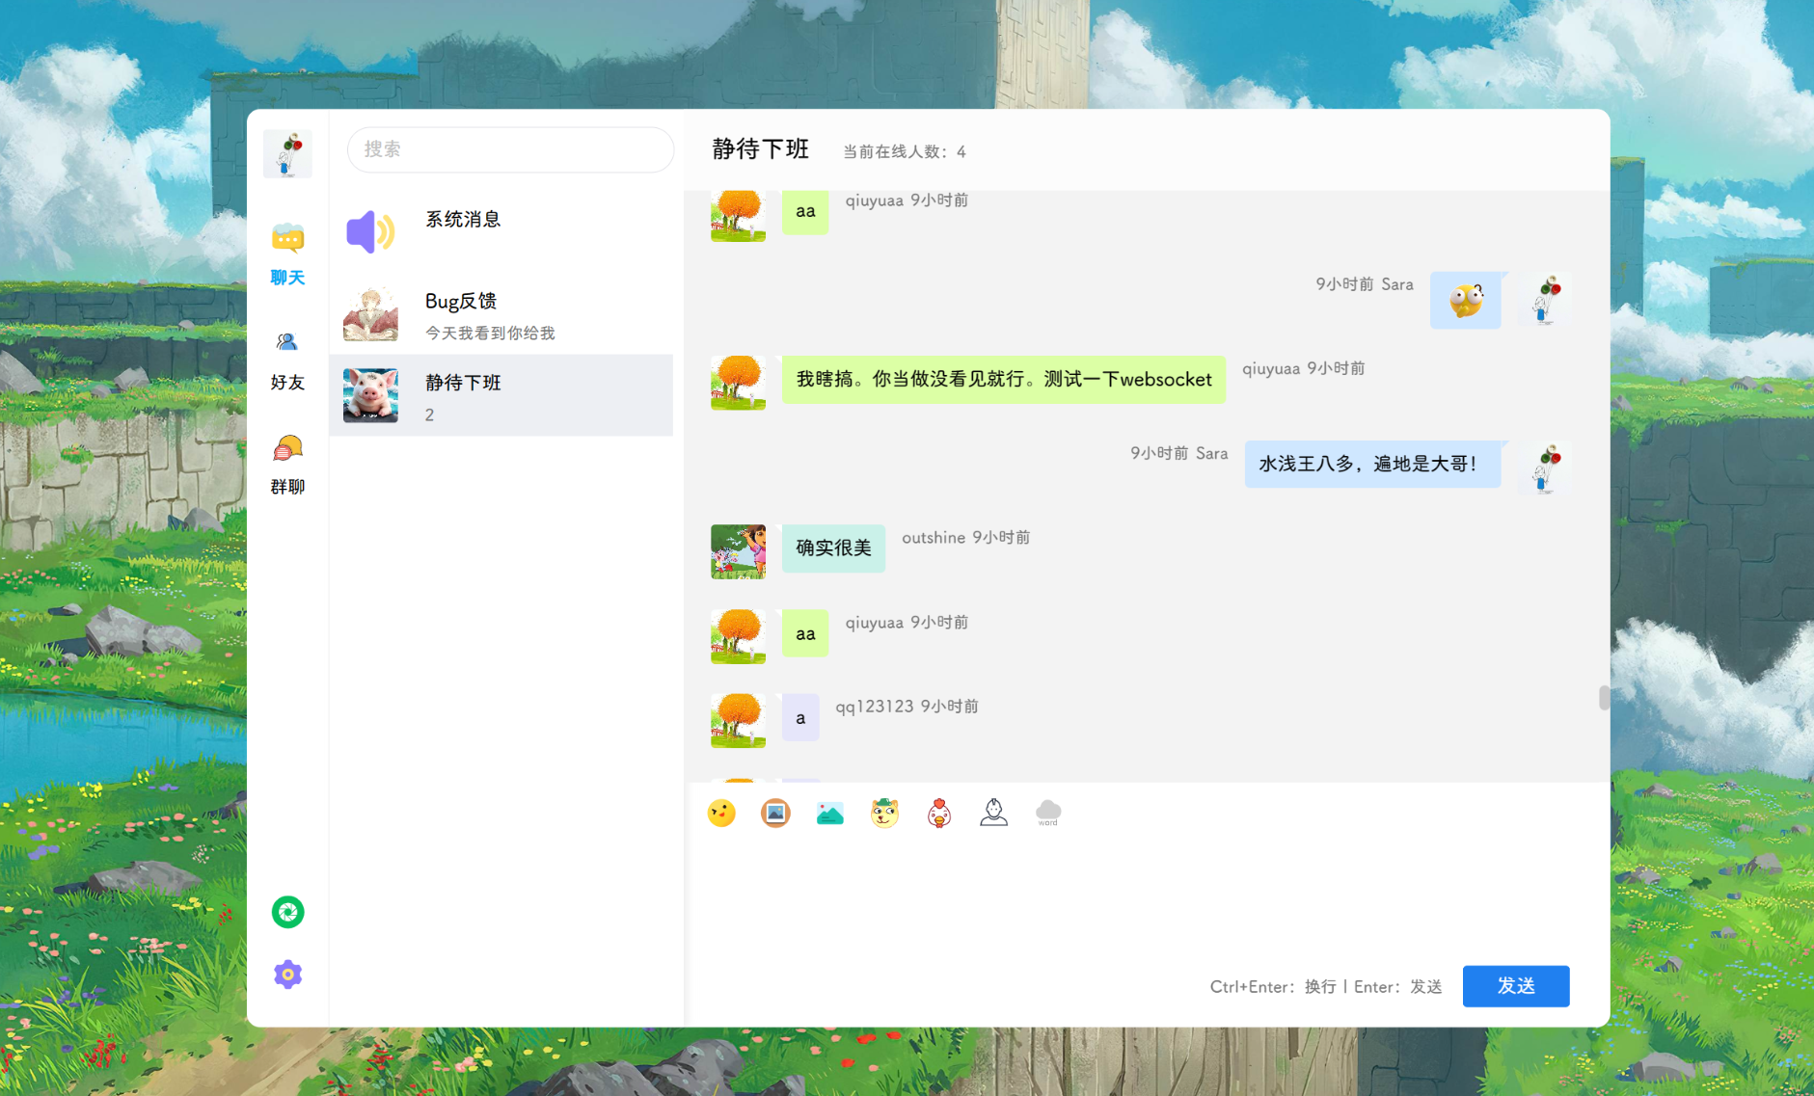
Task: Click the 搜索 search field
Action: pos(510,149)
